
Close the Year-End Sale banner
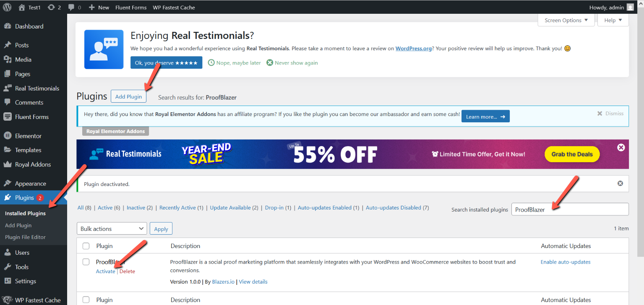pos(621,147)
